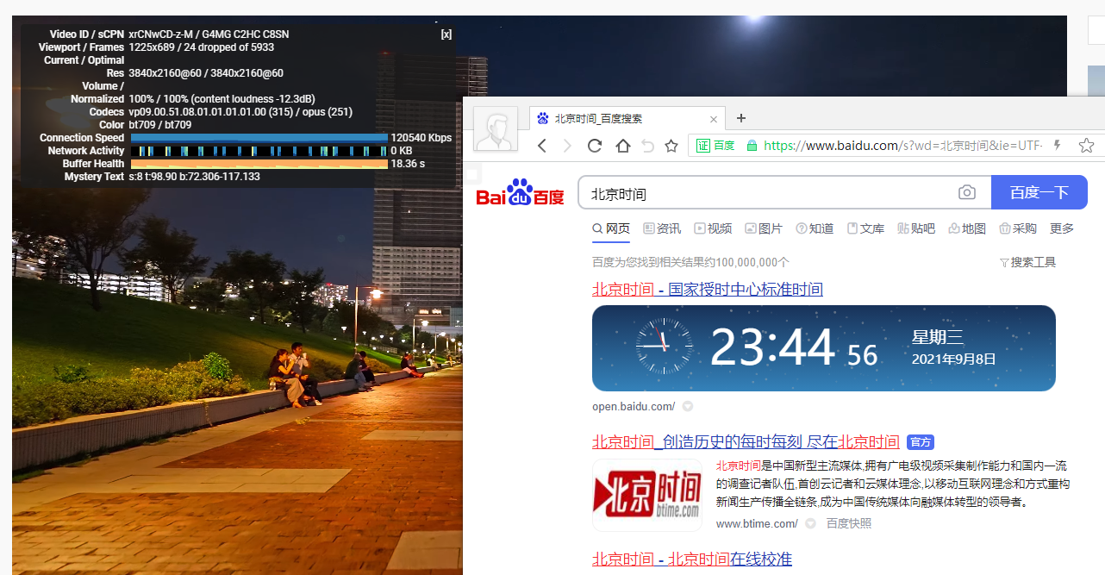Go back using the browser back arrow
Screen dimensions: 1105x575
pos(542,146)
